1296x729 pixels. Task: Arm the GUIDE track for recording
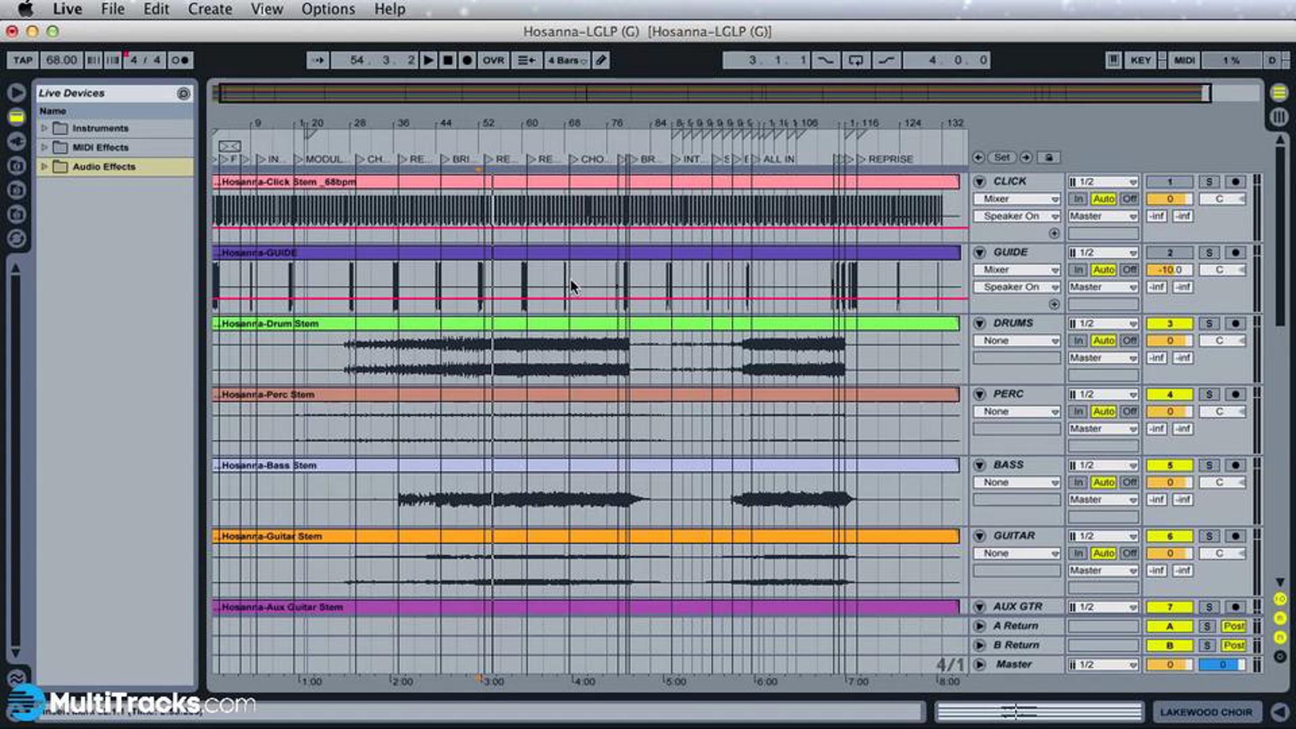click(1236, 253)
